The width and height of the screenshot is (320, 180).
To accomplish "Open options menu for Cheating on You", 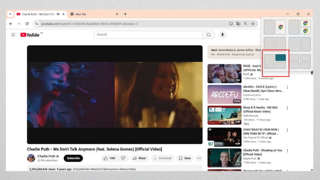I will pos(287,151).
